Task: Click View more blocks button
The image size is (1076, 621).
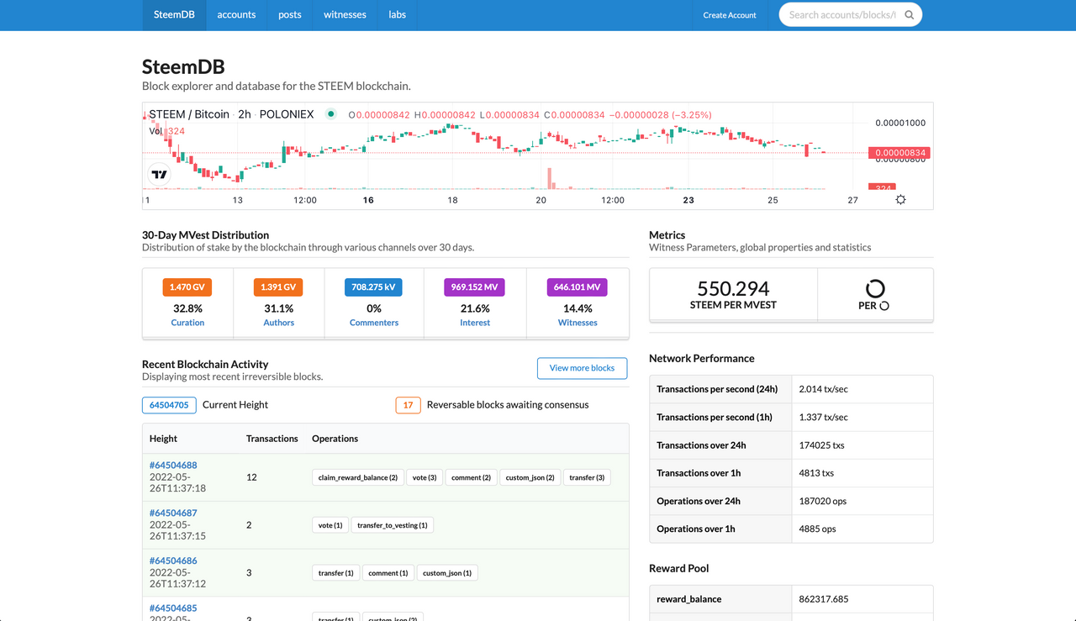Action: coord(582,368)
